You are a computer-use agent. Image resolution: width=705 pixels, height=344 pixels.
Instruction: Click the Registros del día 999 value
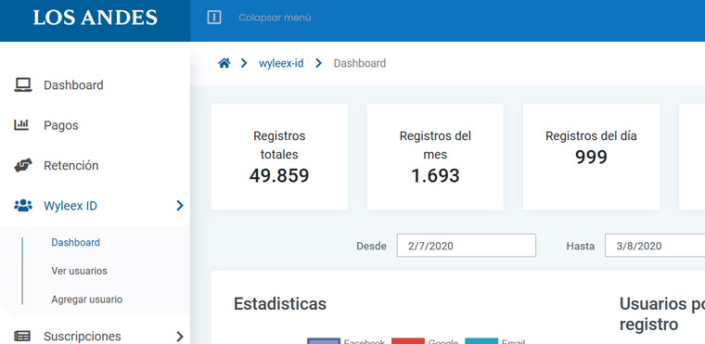click(x=591, y=157)
